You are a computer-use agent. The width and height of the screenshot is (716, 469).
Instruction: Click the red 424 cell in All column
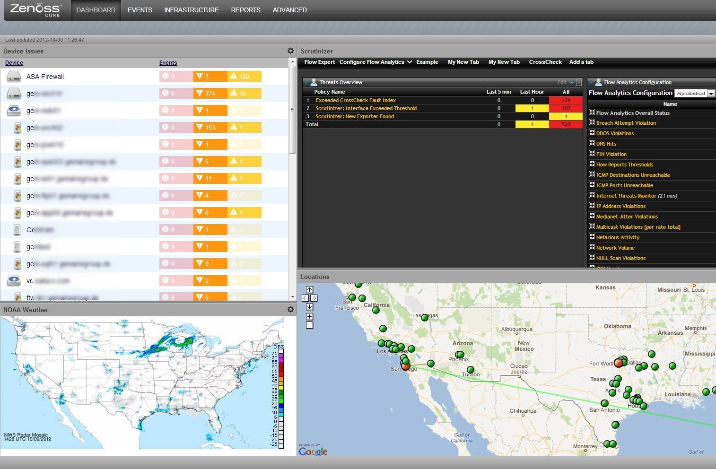pos(566,100)
